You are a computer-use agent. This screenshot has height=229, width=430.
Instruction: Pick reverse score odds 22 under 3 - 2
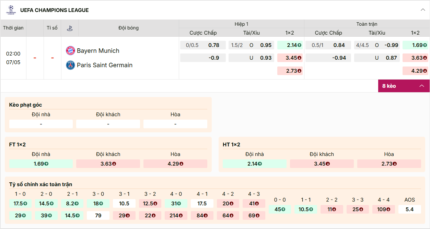point(150,216)
